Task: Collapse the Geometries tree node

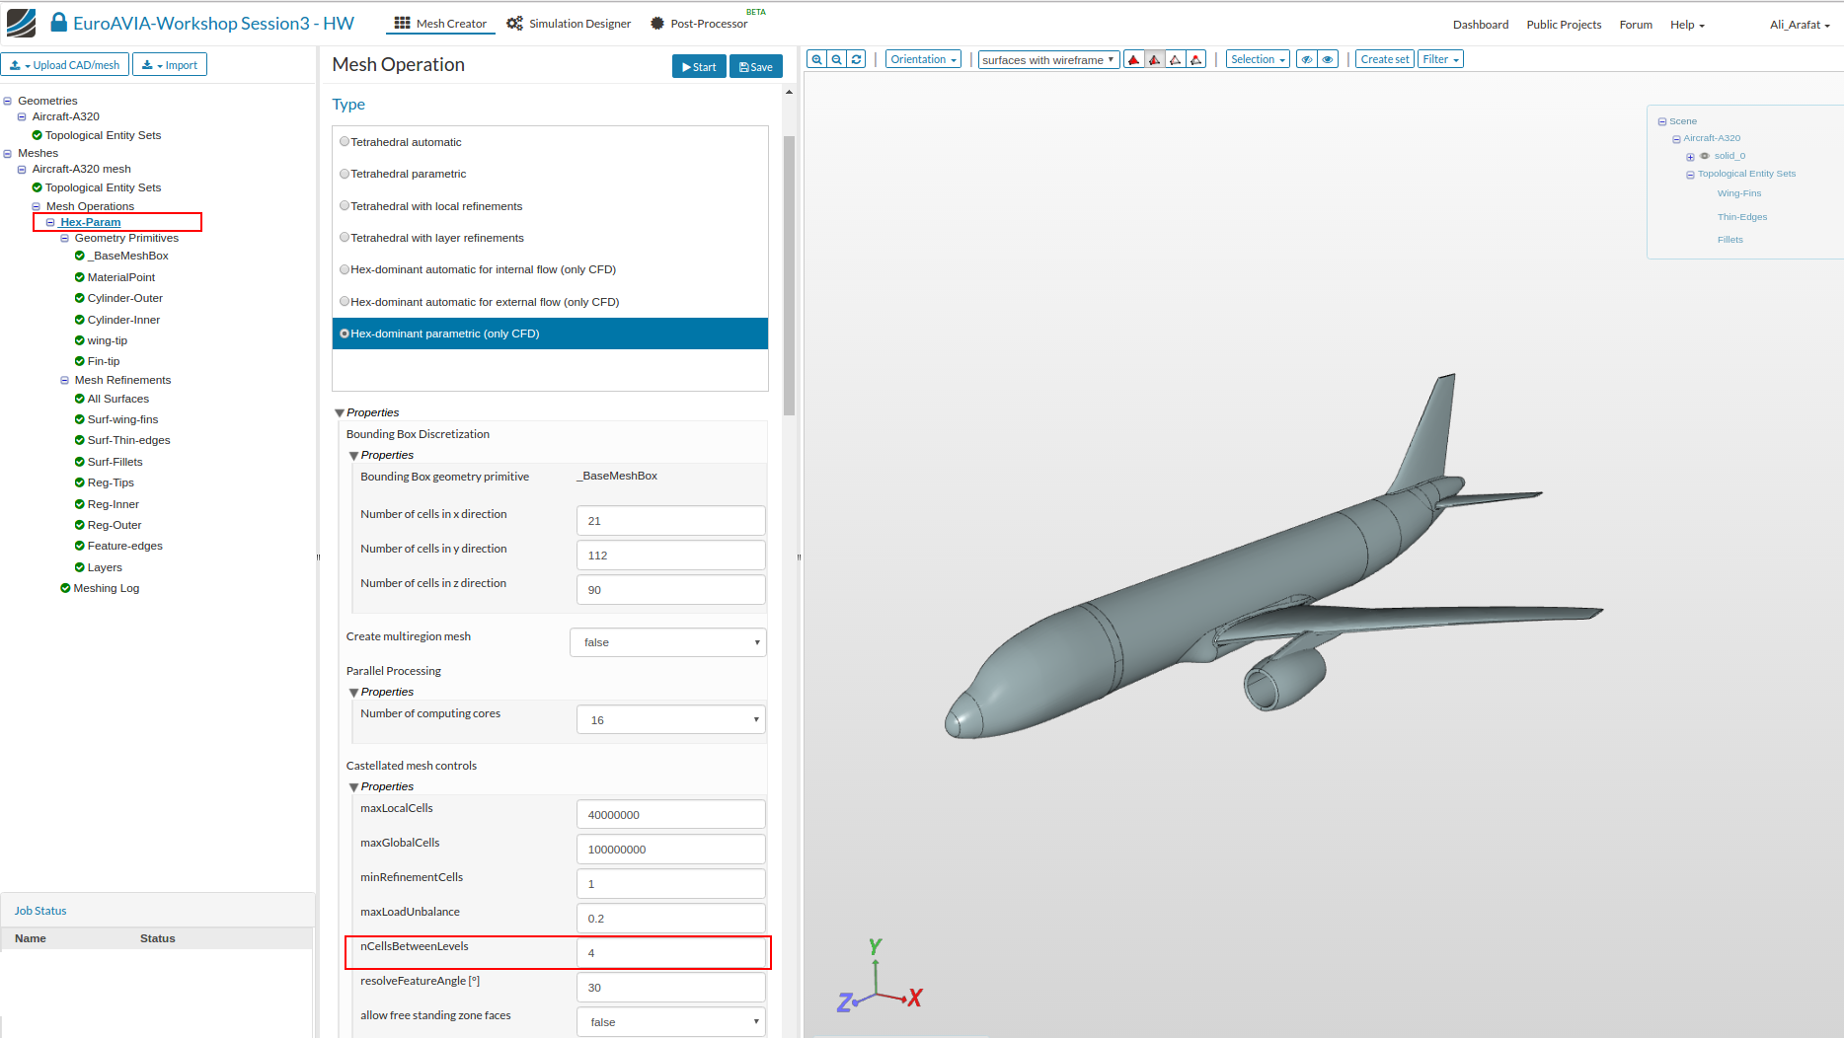Action: point(7,101)
